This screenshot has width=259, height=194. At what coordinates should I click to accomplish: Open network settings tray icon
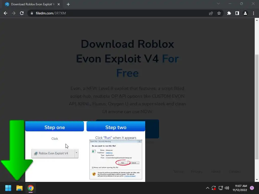click(x=221, y=188)
